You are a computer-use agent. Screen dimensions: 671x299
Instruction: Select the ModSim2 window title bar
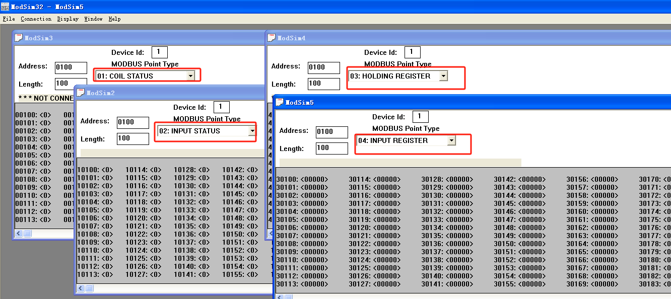[x=170, y=93]
